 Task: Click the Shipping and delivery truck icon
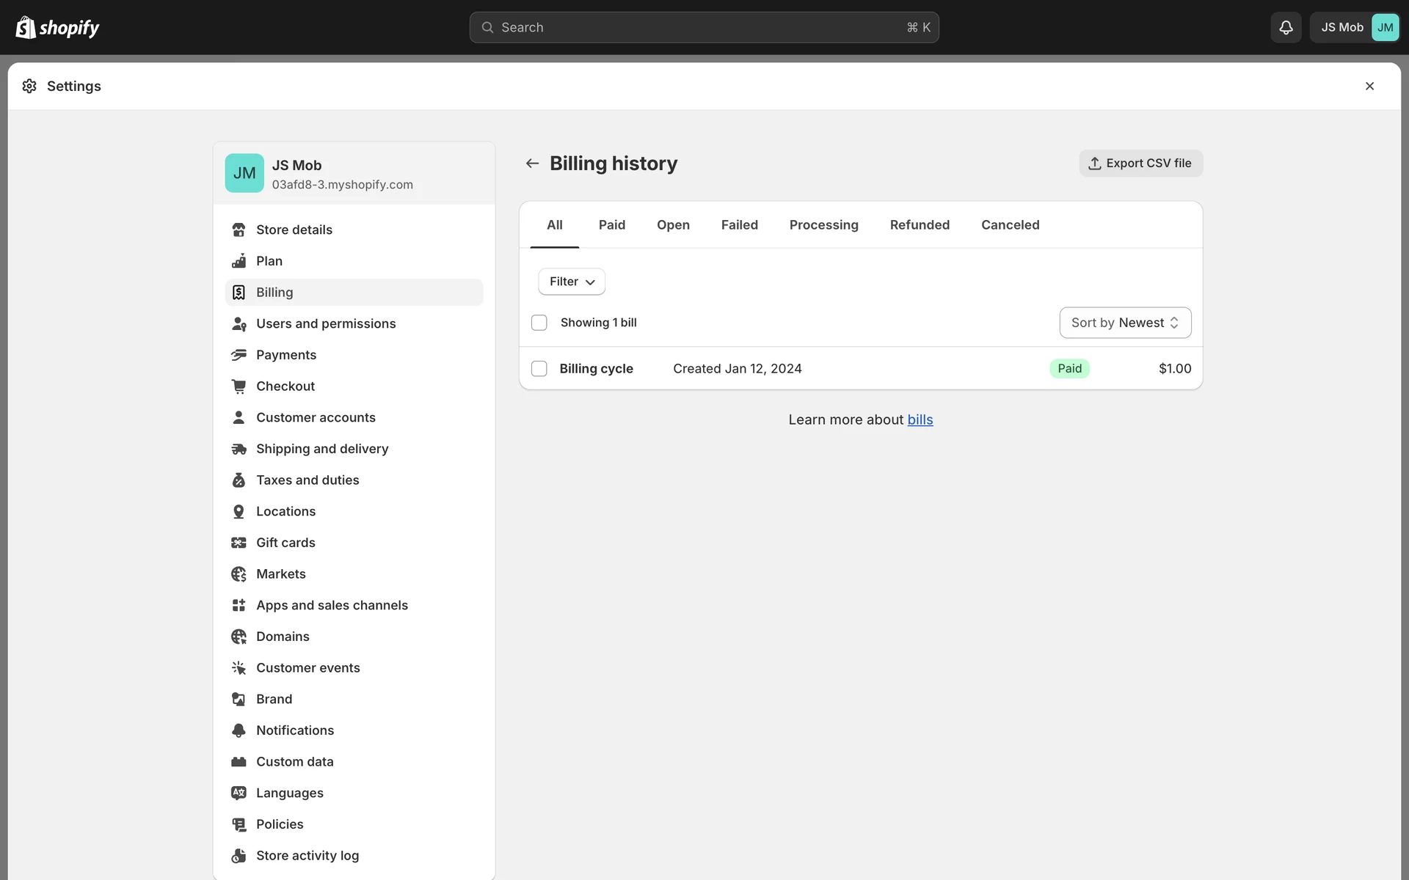[x=239, y=449]
